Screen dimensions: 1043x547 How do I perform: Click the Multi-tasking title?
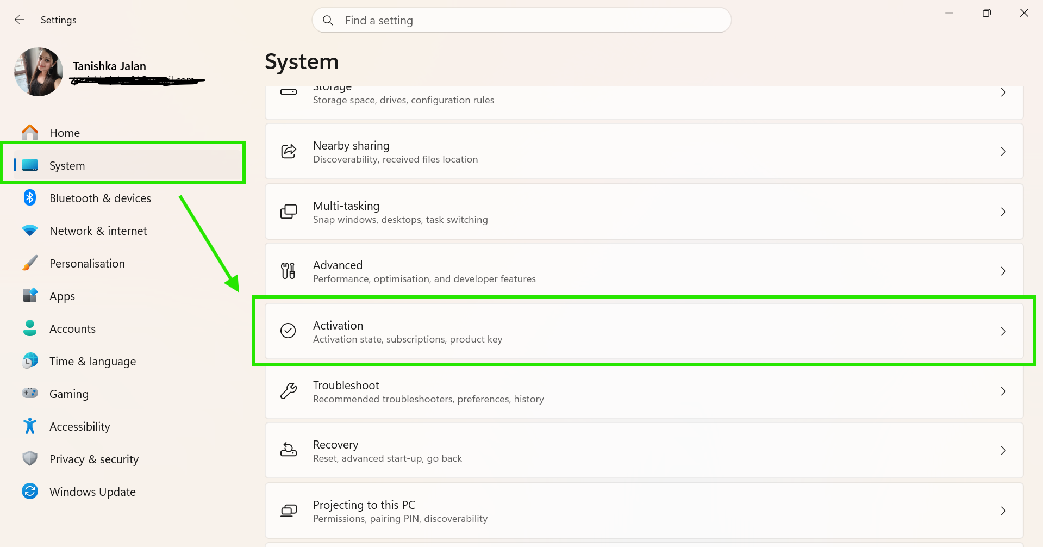click(x=346, y=206)
